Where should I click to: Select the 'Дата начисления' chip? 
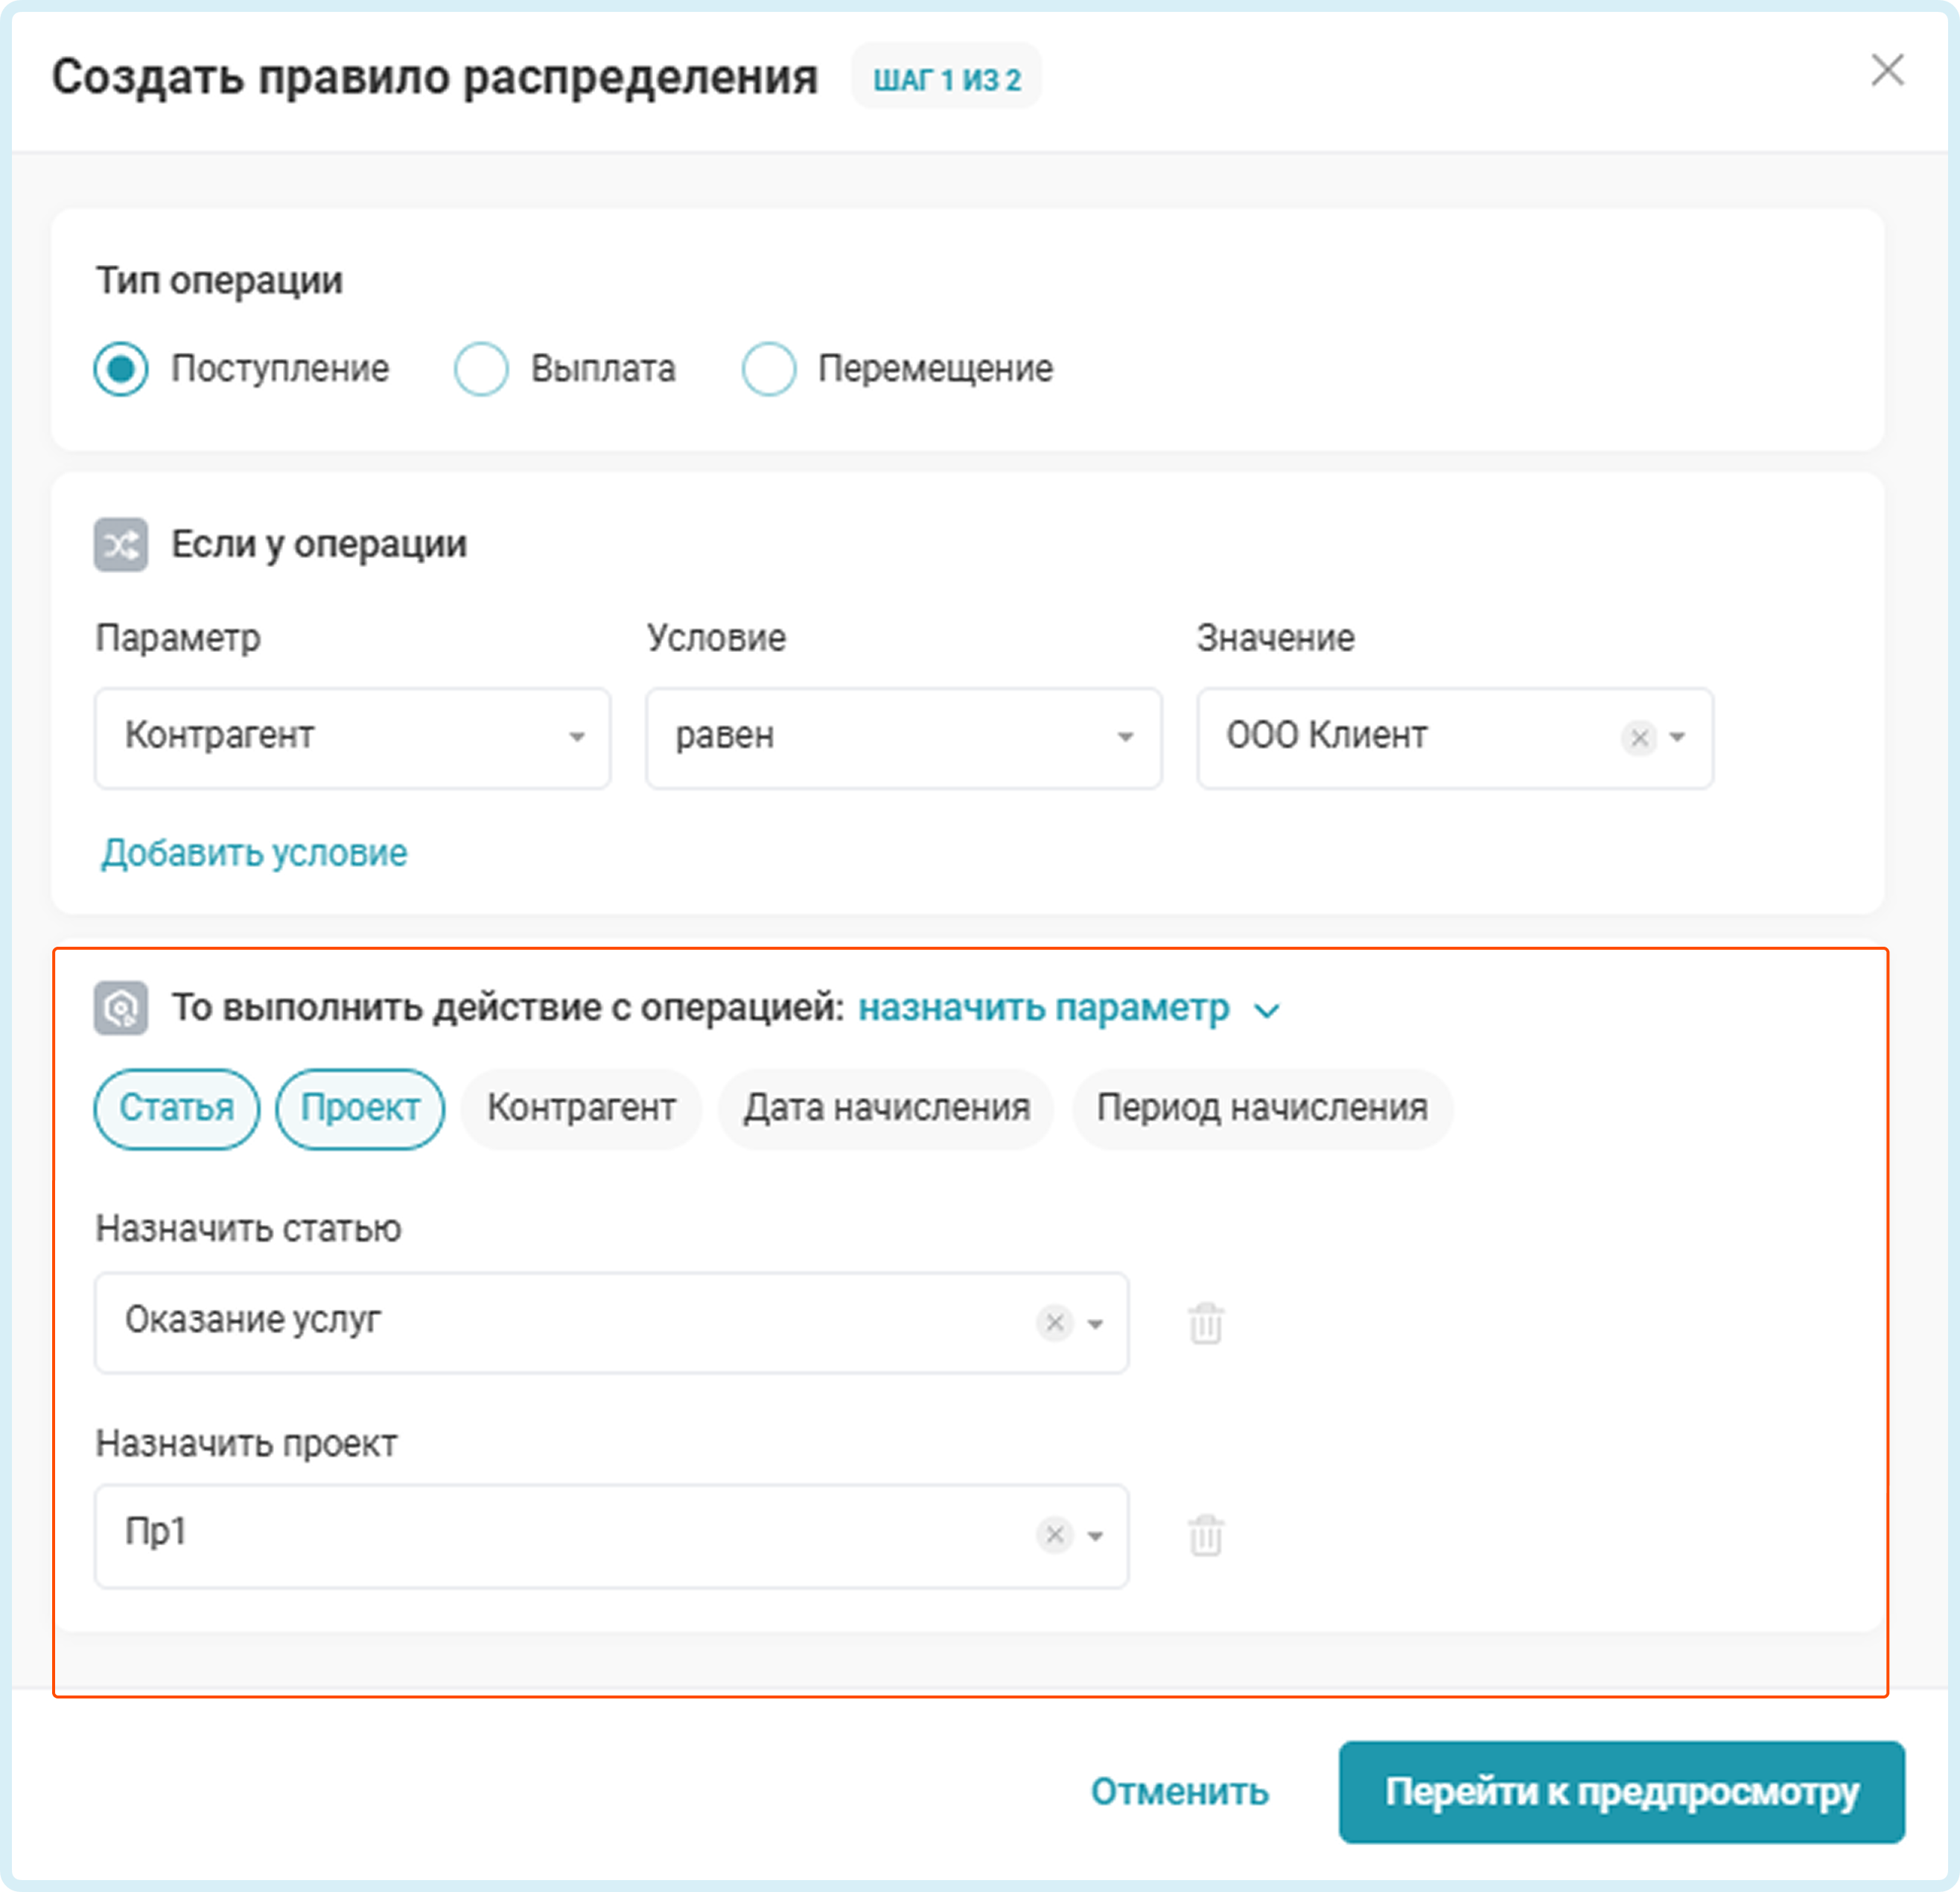pos(886,1108)
